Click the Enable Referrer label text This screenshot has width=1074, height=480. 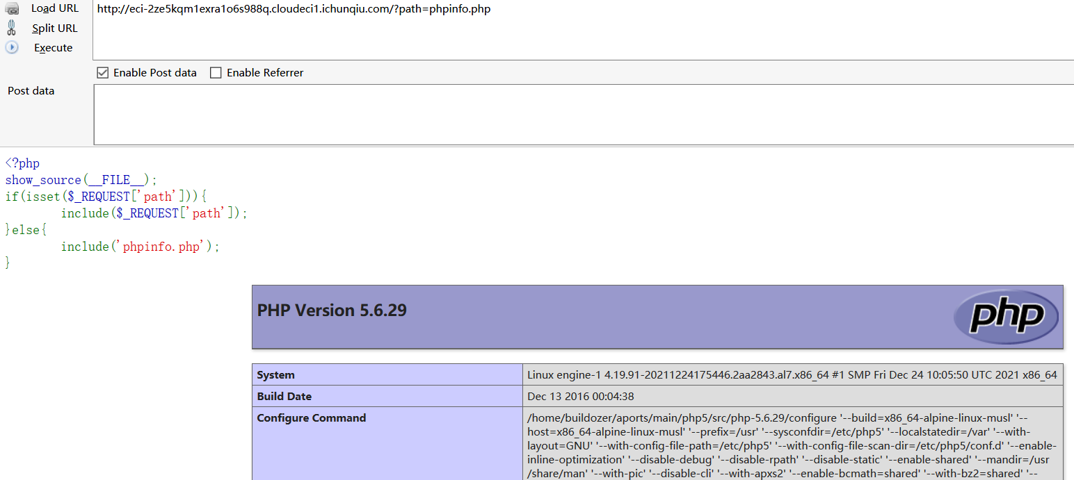click(265, 73)
